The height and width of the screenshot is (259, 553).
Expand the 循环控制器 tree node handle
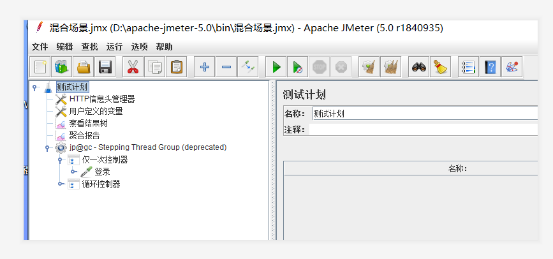(x=61, y=184)
